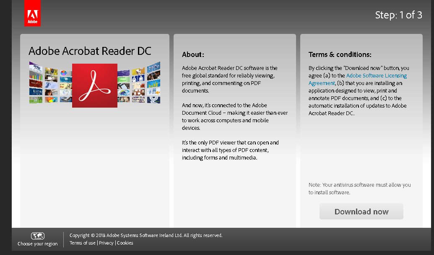Click the paragraph about Adobe Document Cloud
The image size is (434, 255).
click(235, 116)
